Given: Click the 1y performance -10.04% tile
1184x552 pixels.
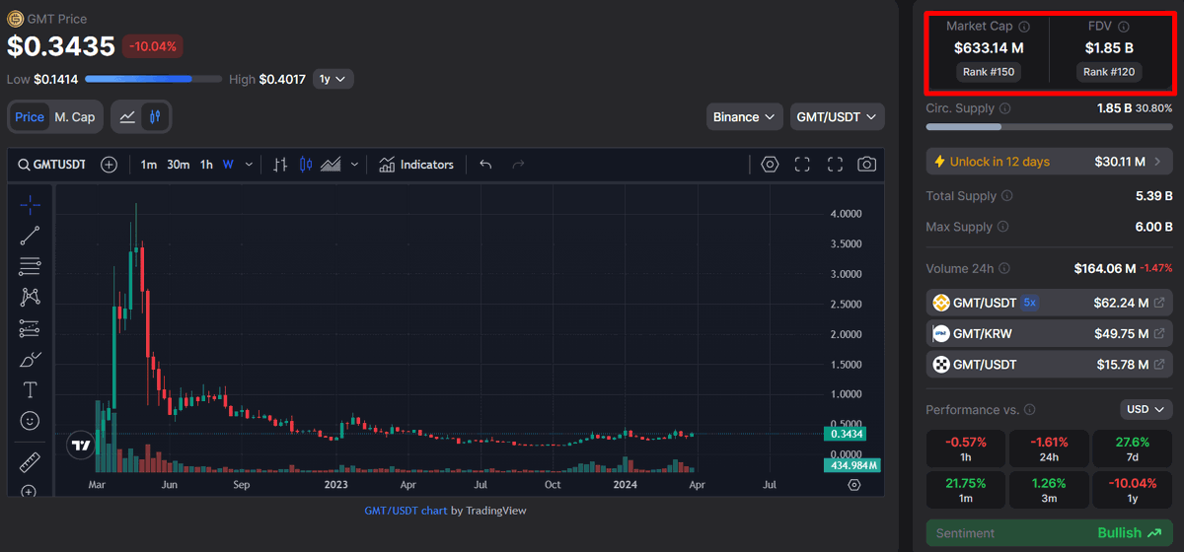Looking at the screenshot, I should coord(1132,489).
